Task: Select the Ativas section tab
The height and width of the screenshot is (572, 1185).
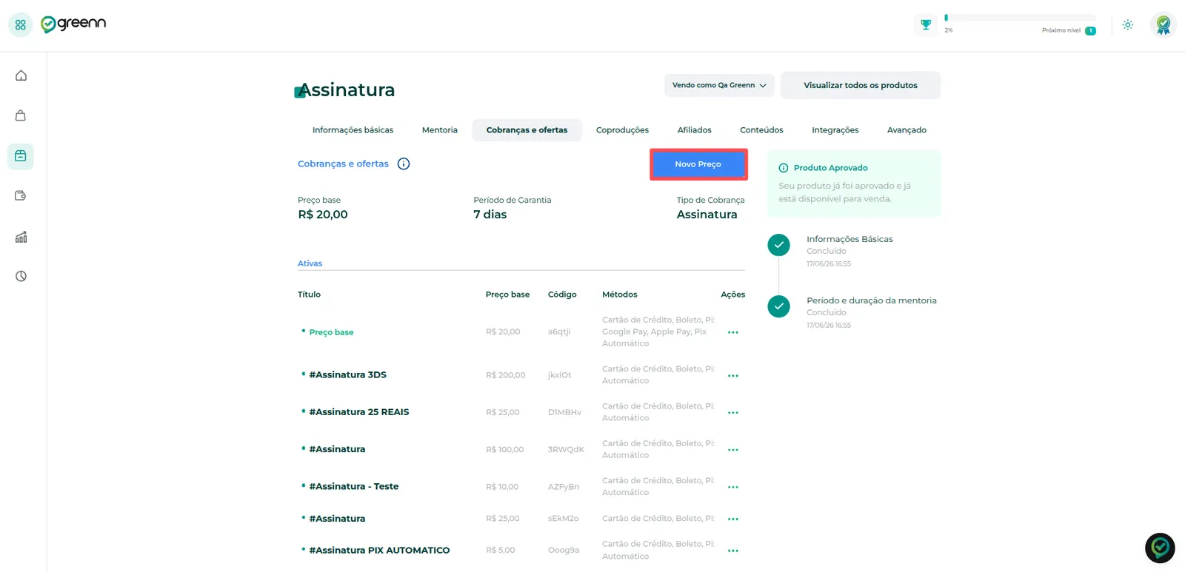Action: (310, 263)
